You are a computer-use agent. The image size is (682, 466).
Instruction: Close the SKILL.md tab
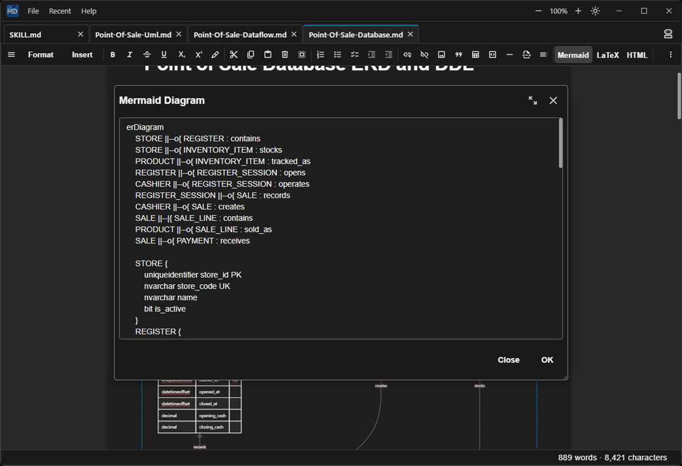click(81, 34)
